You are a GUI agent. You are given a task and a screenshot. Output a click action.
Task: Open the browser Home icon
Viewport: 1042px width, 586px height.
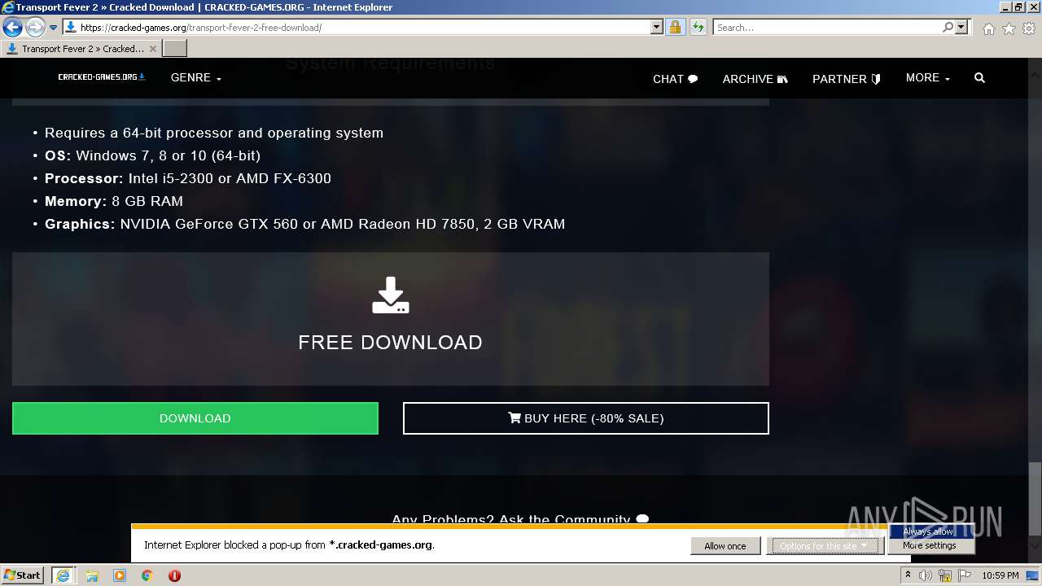point(988,28)
